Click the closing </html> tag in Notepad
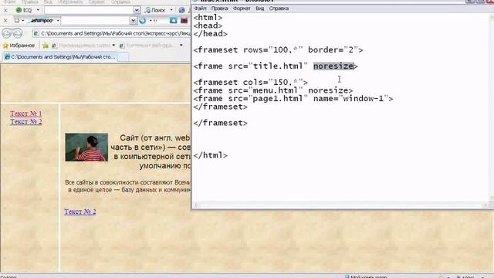494x278 pixels. 211,155
